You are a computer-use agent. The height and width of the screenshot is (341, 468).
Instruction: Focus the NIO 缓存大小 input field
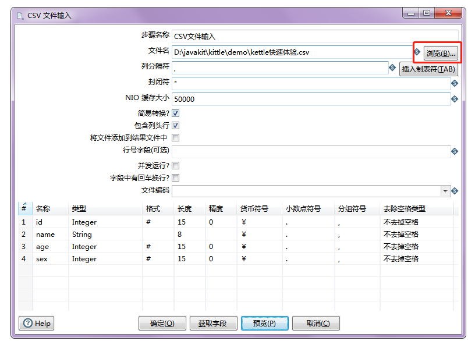point(311,99)
